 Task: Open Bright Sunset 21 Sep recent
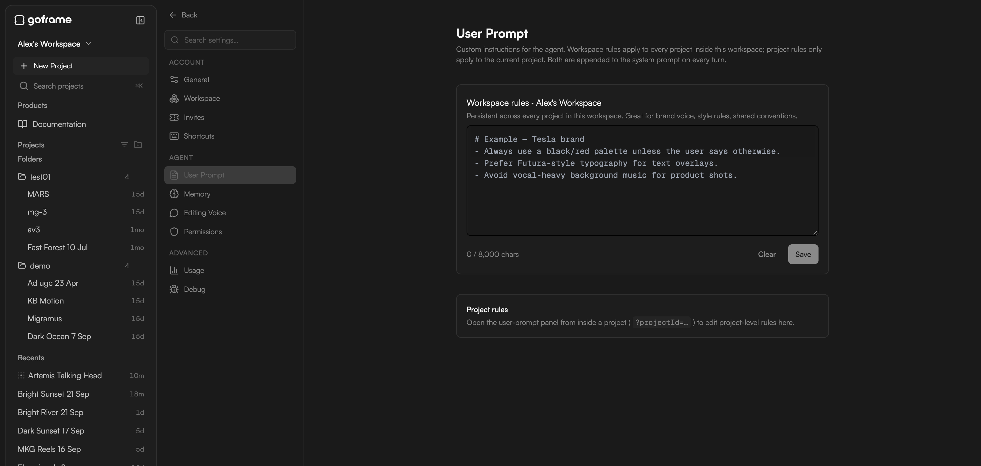(x=81, y=394)
